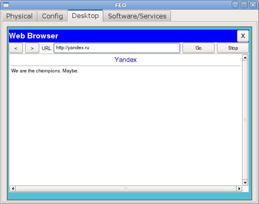Minimize the FEO window
Viewport: 259px width, 204px height.
pyautogui.click(x=236, y=5)
